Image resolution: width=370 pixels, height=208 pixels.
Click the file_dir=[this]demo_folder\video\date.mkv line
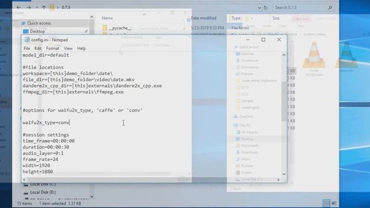[x=79, y=80]
